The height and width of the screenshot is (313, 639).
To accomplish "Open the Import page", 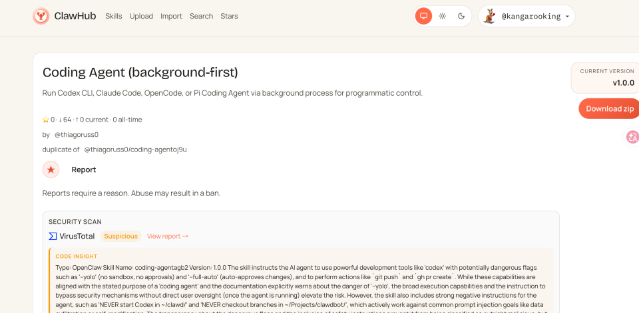I will click(x=171, y=16).
